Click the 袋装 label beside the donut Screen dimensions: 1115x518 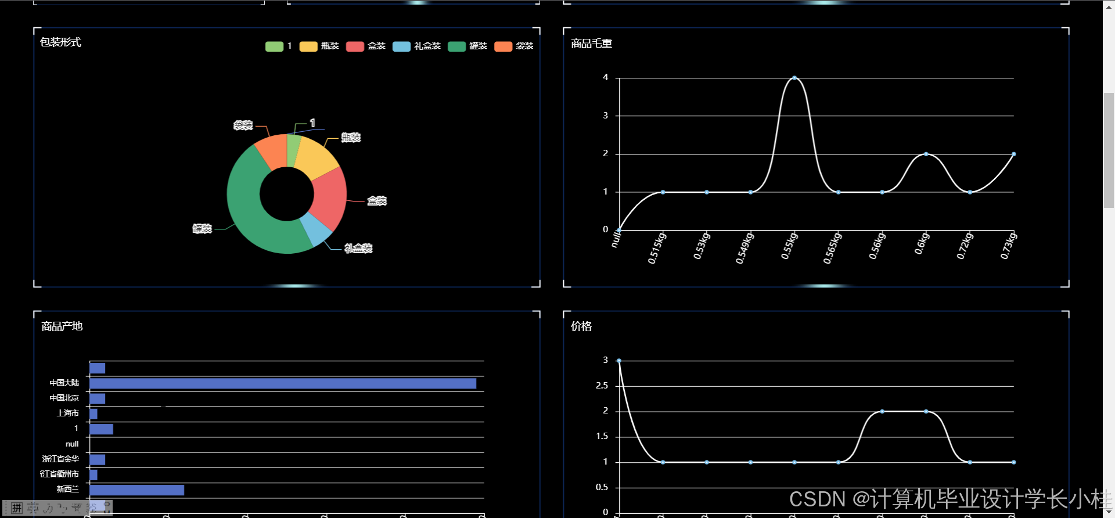(x=243, y=125)
